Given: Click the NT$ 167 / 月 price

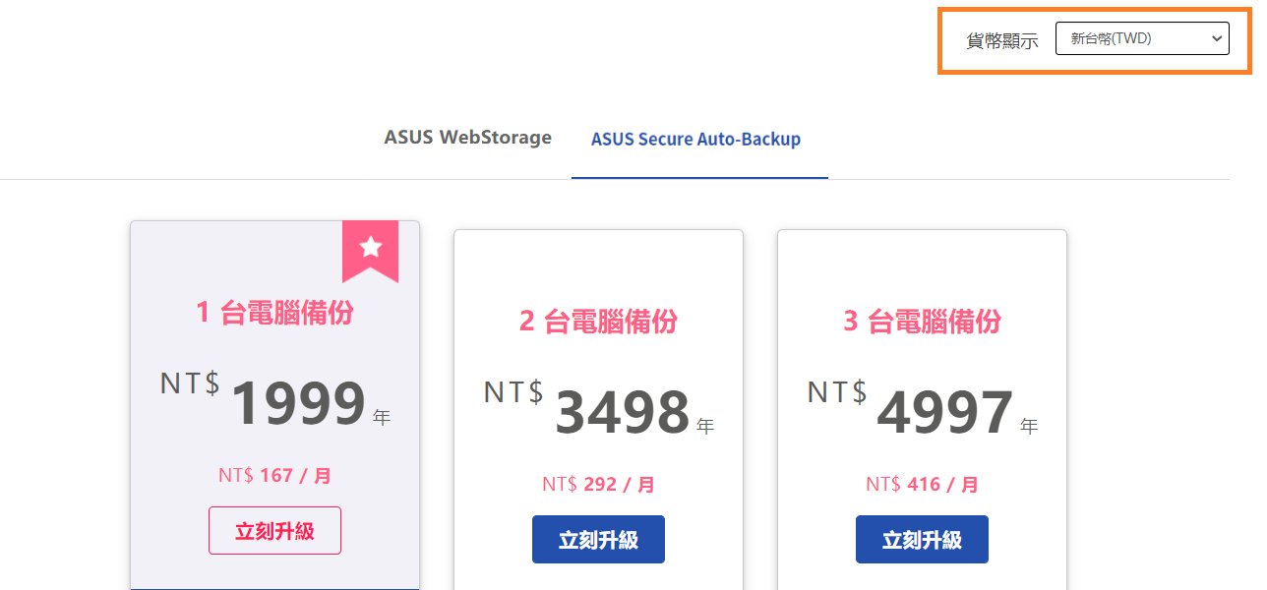Looking at the screenshot, I should [x=274, y=476].
